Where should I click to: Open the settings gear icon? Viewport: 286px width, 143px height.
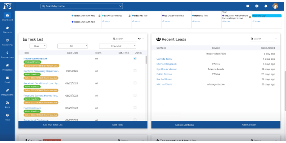257,6
